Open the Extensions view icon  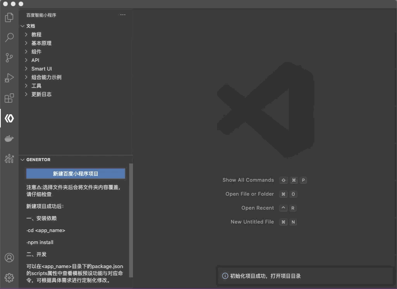9,98
